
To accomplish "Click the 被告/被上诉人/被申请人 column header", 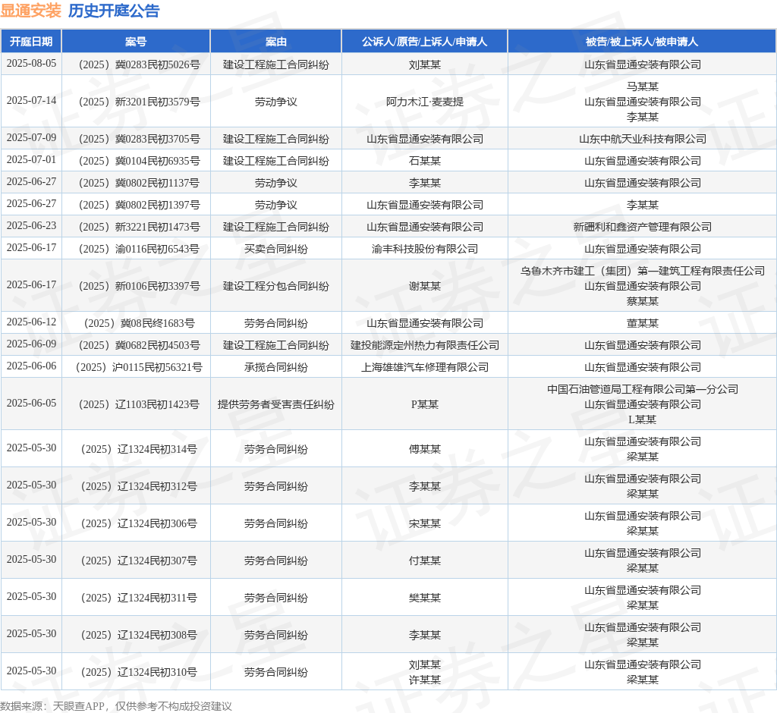I will tap(642, 42).
